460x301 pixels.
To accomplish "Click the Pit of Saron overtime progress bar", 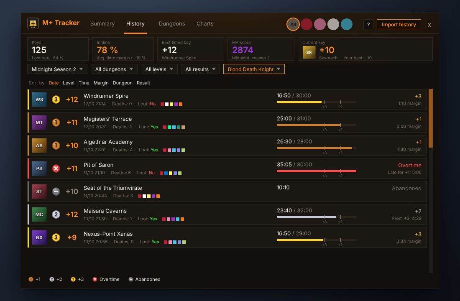I will [317, 171].
